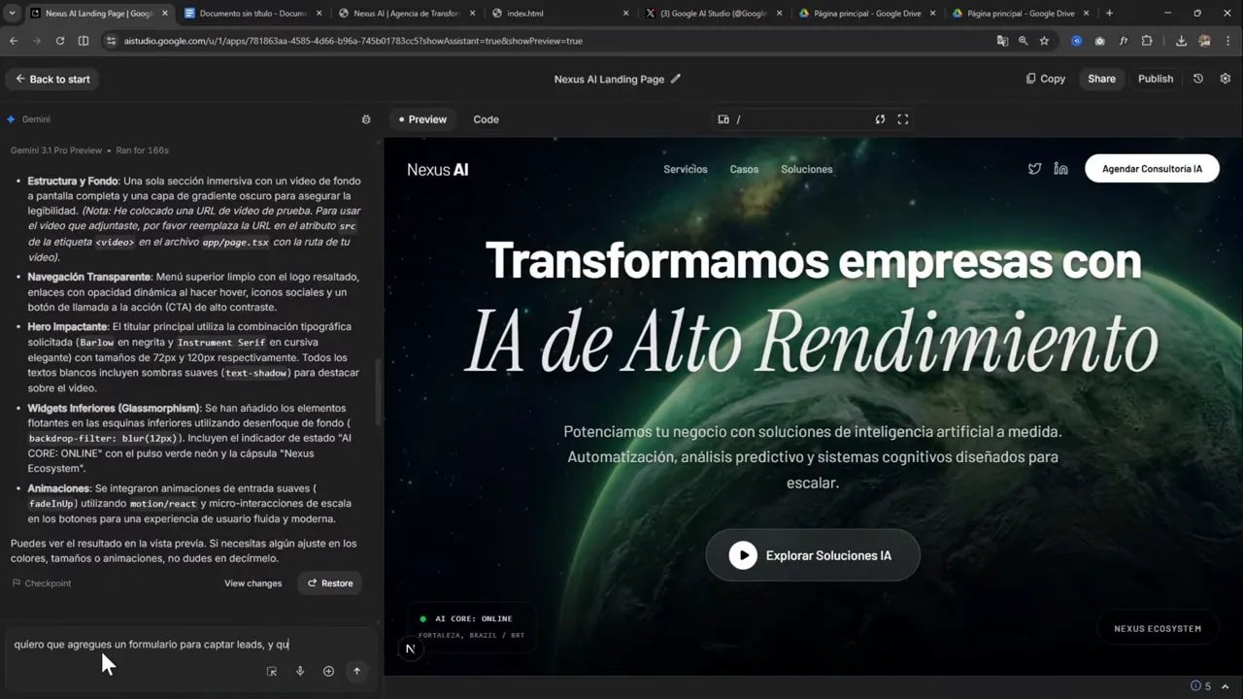Publish the app
Image resolution: width=1243 pixels, height=699 pixels.
click(x=1156, y=79)
